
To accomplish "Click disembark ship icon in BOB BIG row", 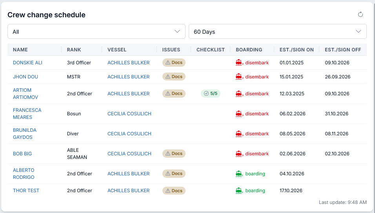I will (239, 154).
